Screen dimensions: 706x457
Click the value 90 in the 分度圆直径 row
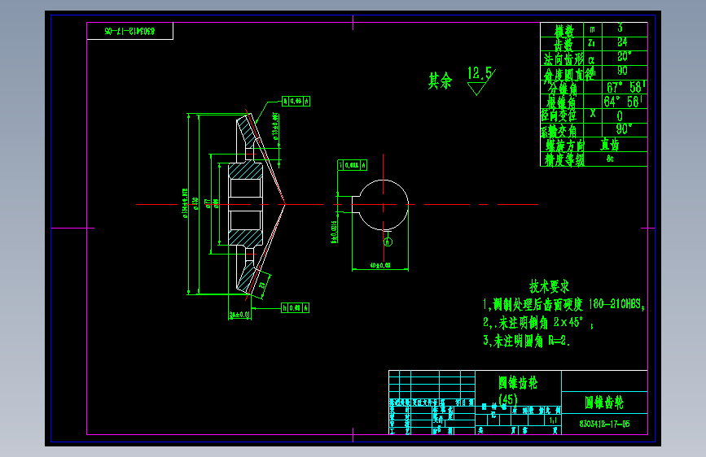point(622,71)
